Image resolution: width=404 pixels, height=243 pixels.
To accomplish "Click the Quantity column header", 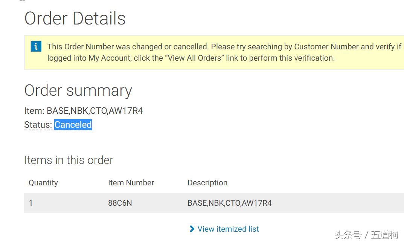I will pos(43,183).
